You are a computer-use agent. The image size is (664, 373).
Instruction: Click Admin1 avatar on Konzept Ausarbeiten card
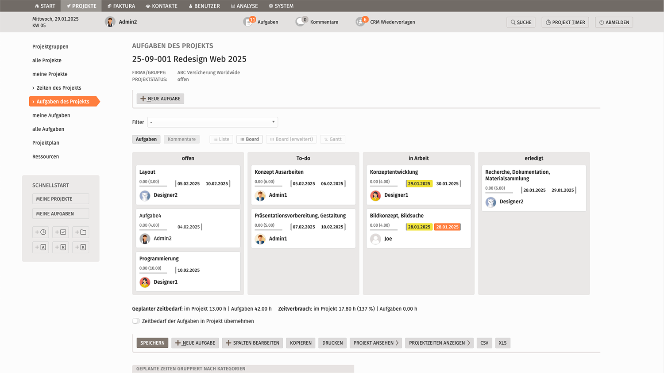(x=260, y=195)
